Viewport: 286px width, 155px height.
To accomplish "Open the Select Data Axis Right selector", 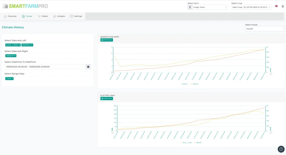I will point(48,56).
